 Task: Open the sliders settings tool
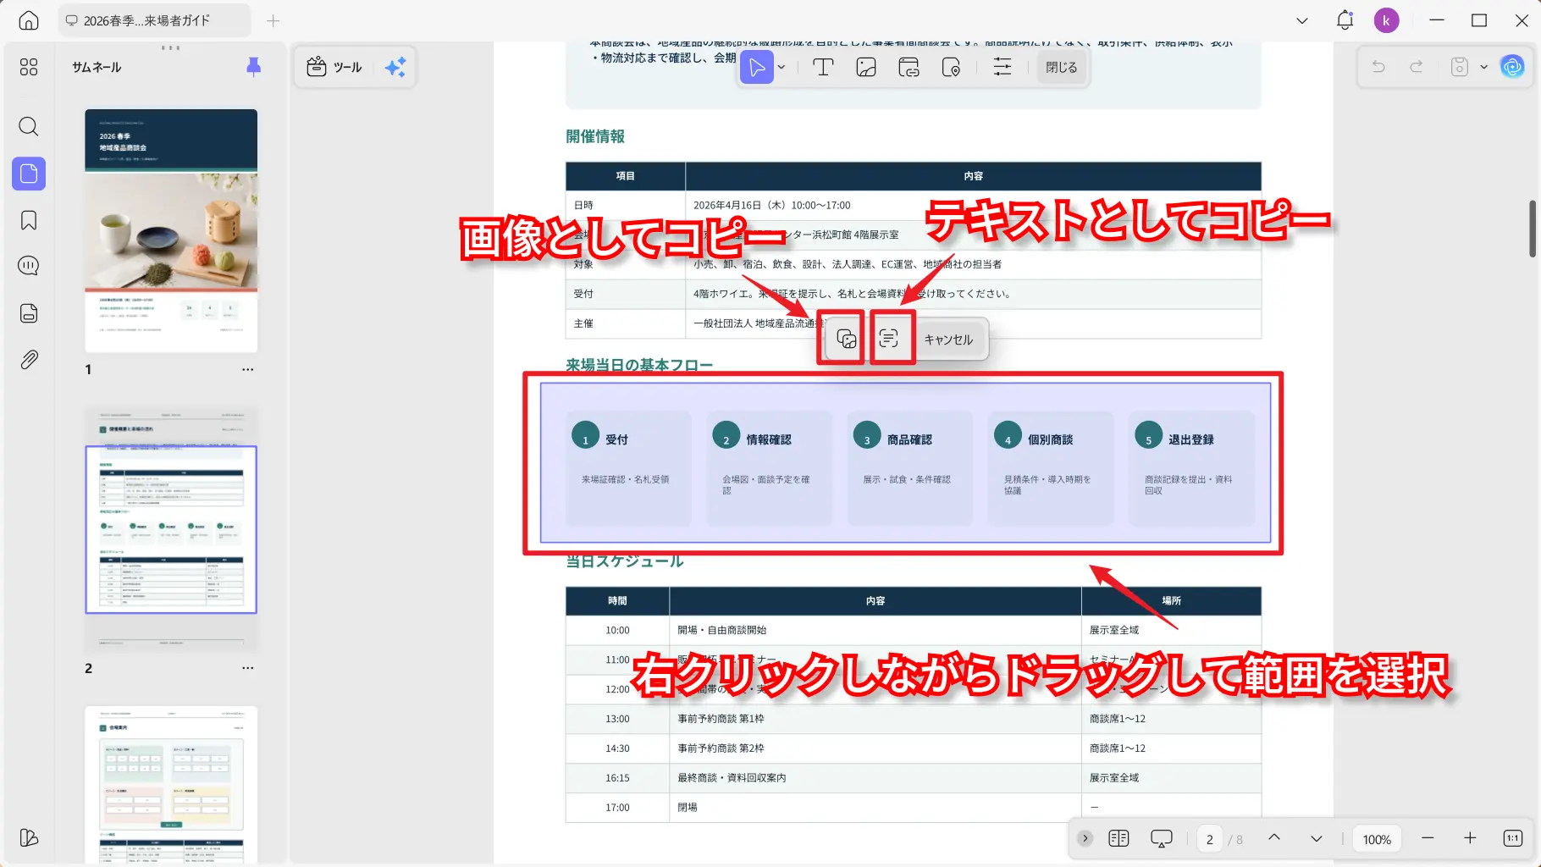[x=1002, y=67]
